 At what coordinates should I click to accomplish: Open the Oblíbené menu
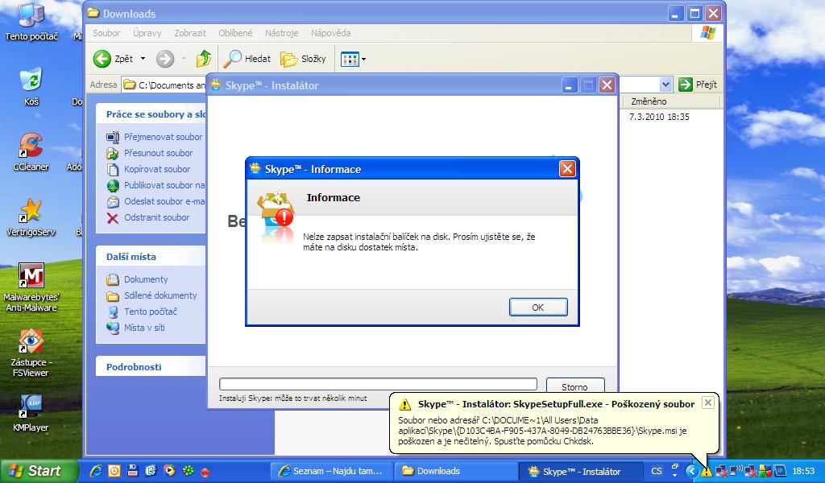click(235, 32)
